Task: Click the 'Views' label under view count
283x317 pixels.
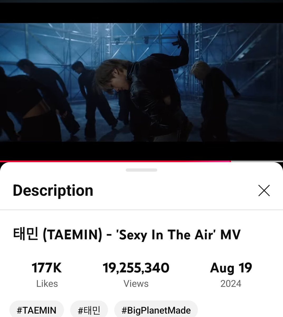Action: point(136,284)
